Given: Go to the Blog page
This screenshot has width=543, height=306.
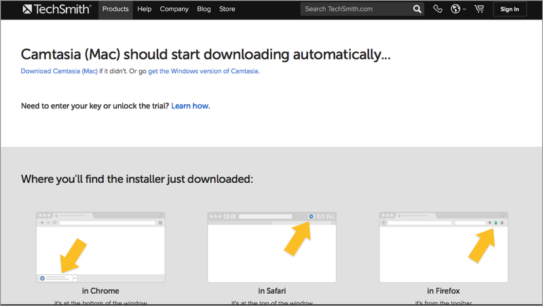Looking at the screenshot, I should (x=204, y=9).
